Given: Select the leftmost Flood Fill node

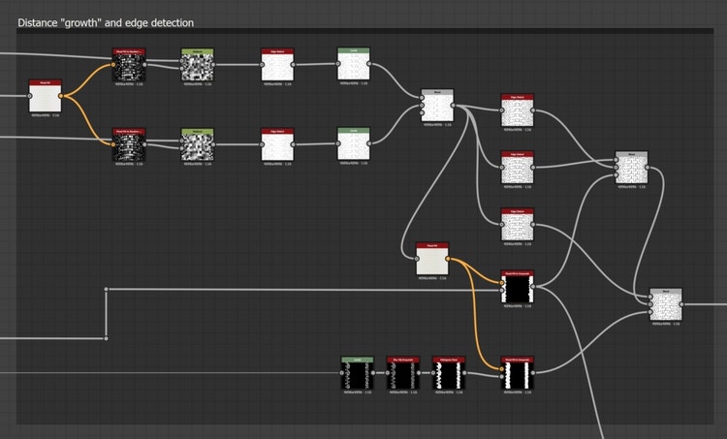Looking at the screenshot, I should [45, 96].
